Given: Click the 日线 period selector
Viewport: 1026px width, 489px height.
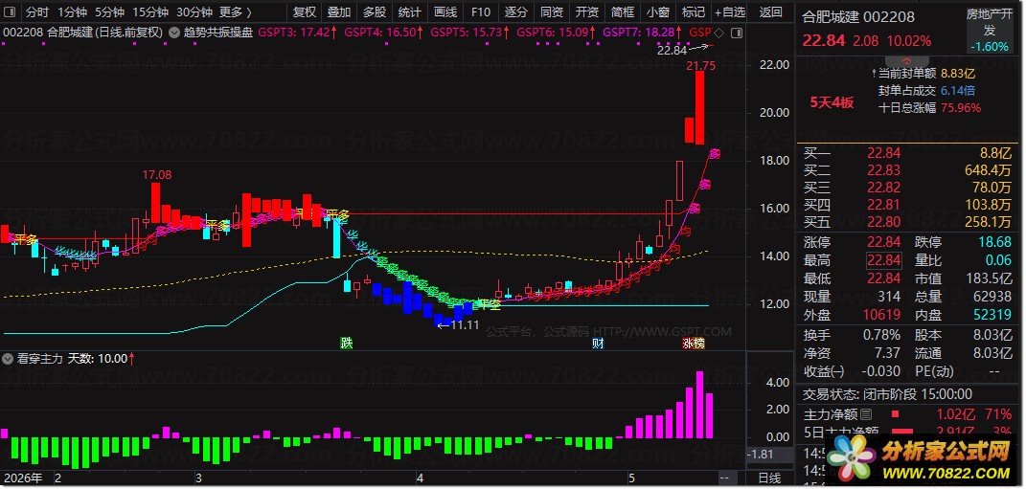Looking at the screenshot, I should [769, 478].
